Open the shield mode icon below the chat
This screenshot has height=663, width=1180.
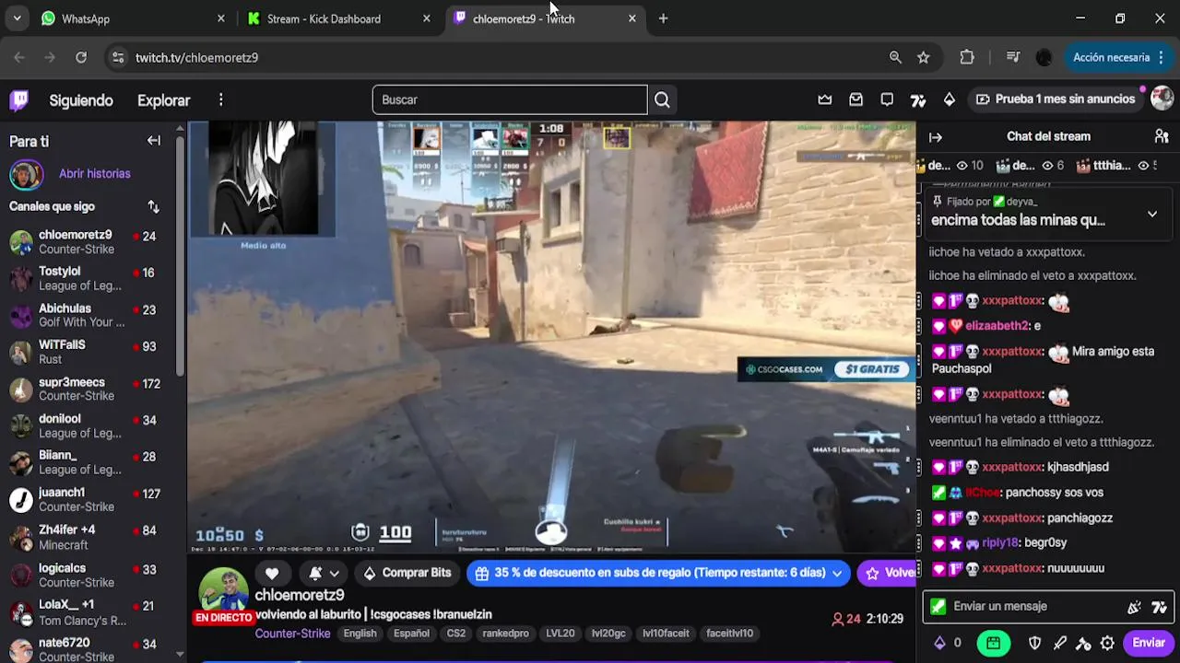tap(1035, 644)
